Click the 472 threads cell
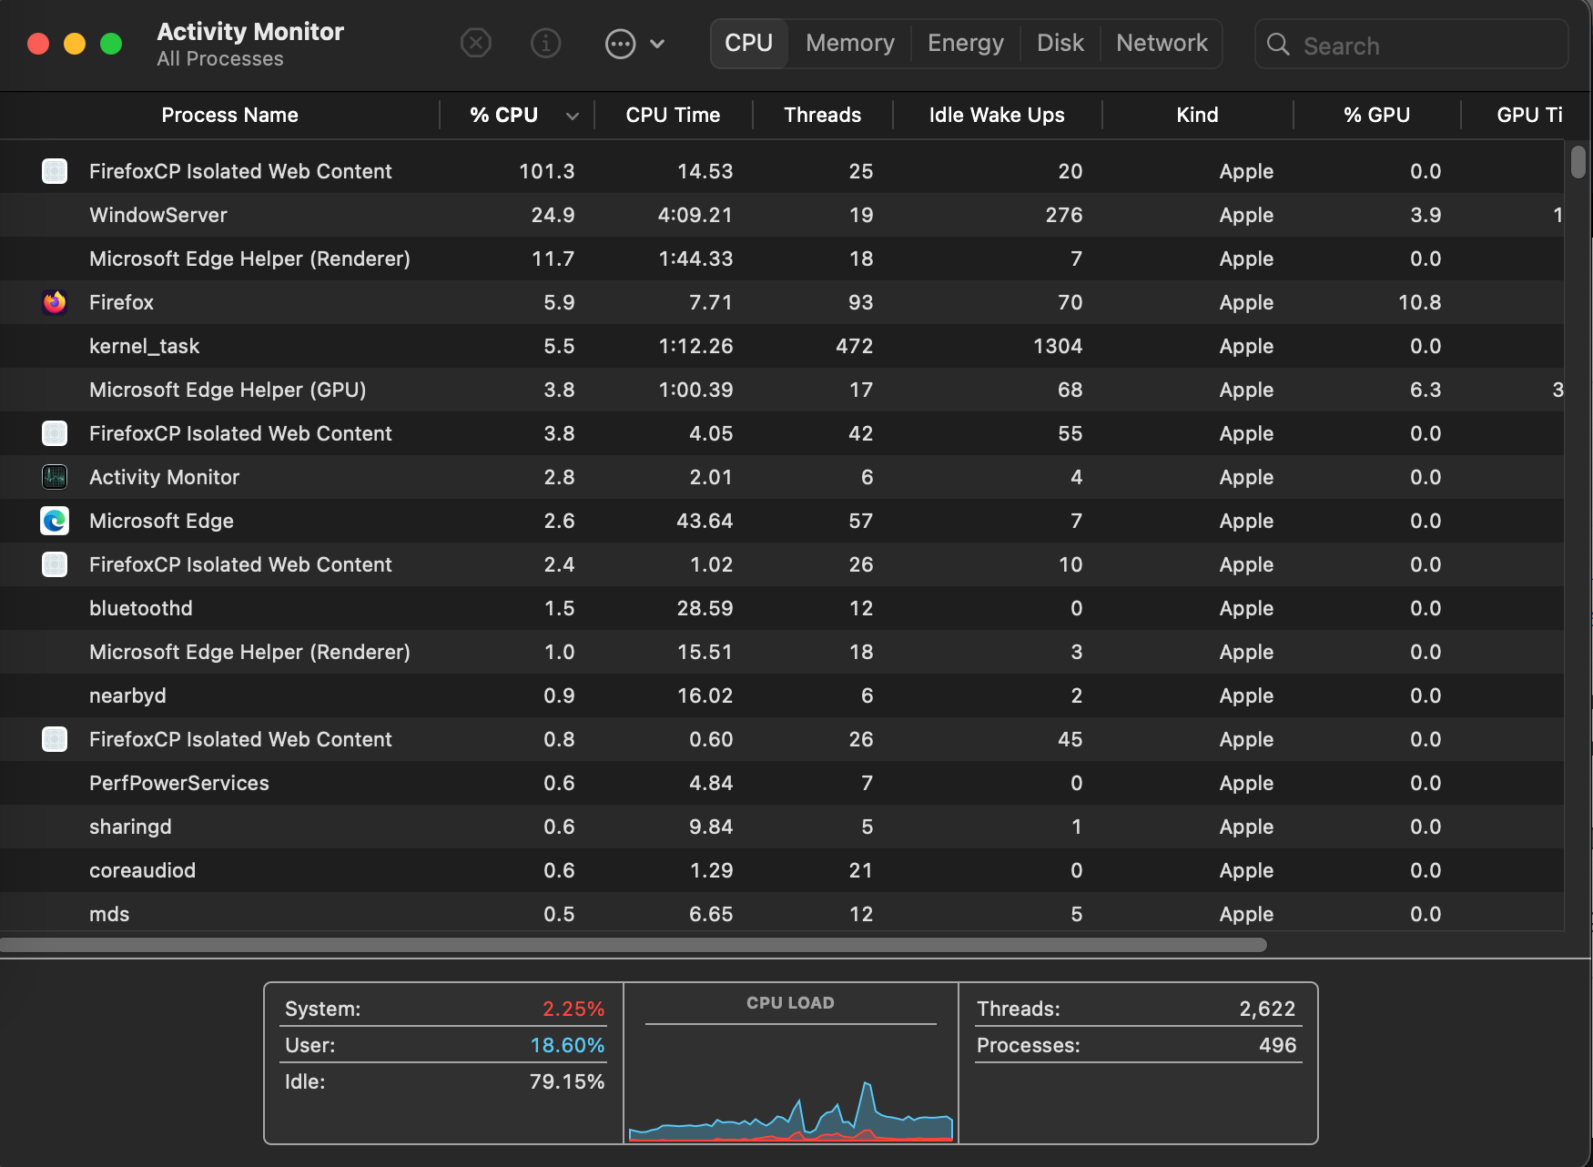 point(854,346)
